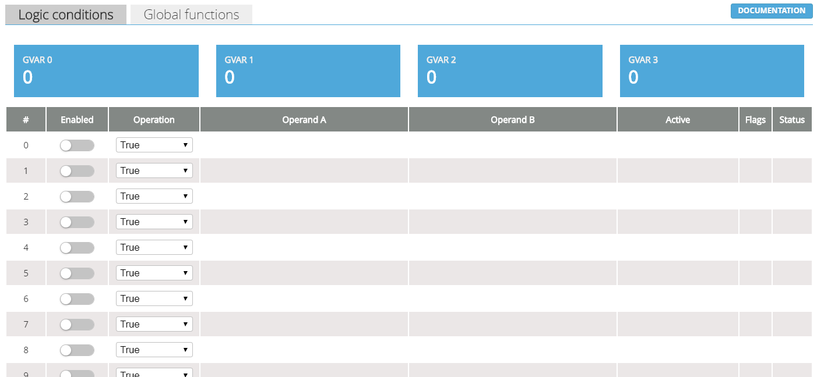This screenshot has height=377, width=817.
Task: Toggle the Enabled switch for row 1
Action: tap(77, 171)
